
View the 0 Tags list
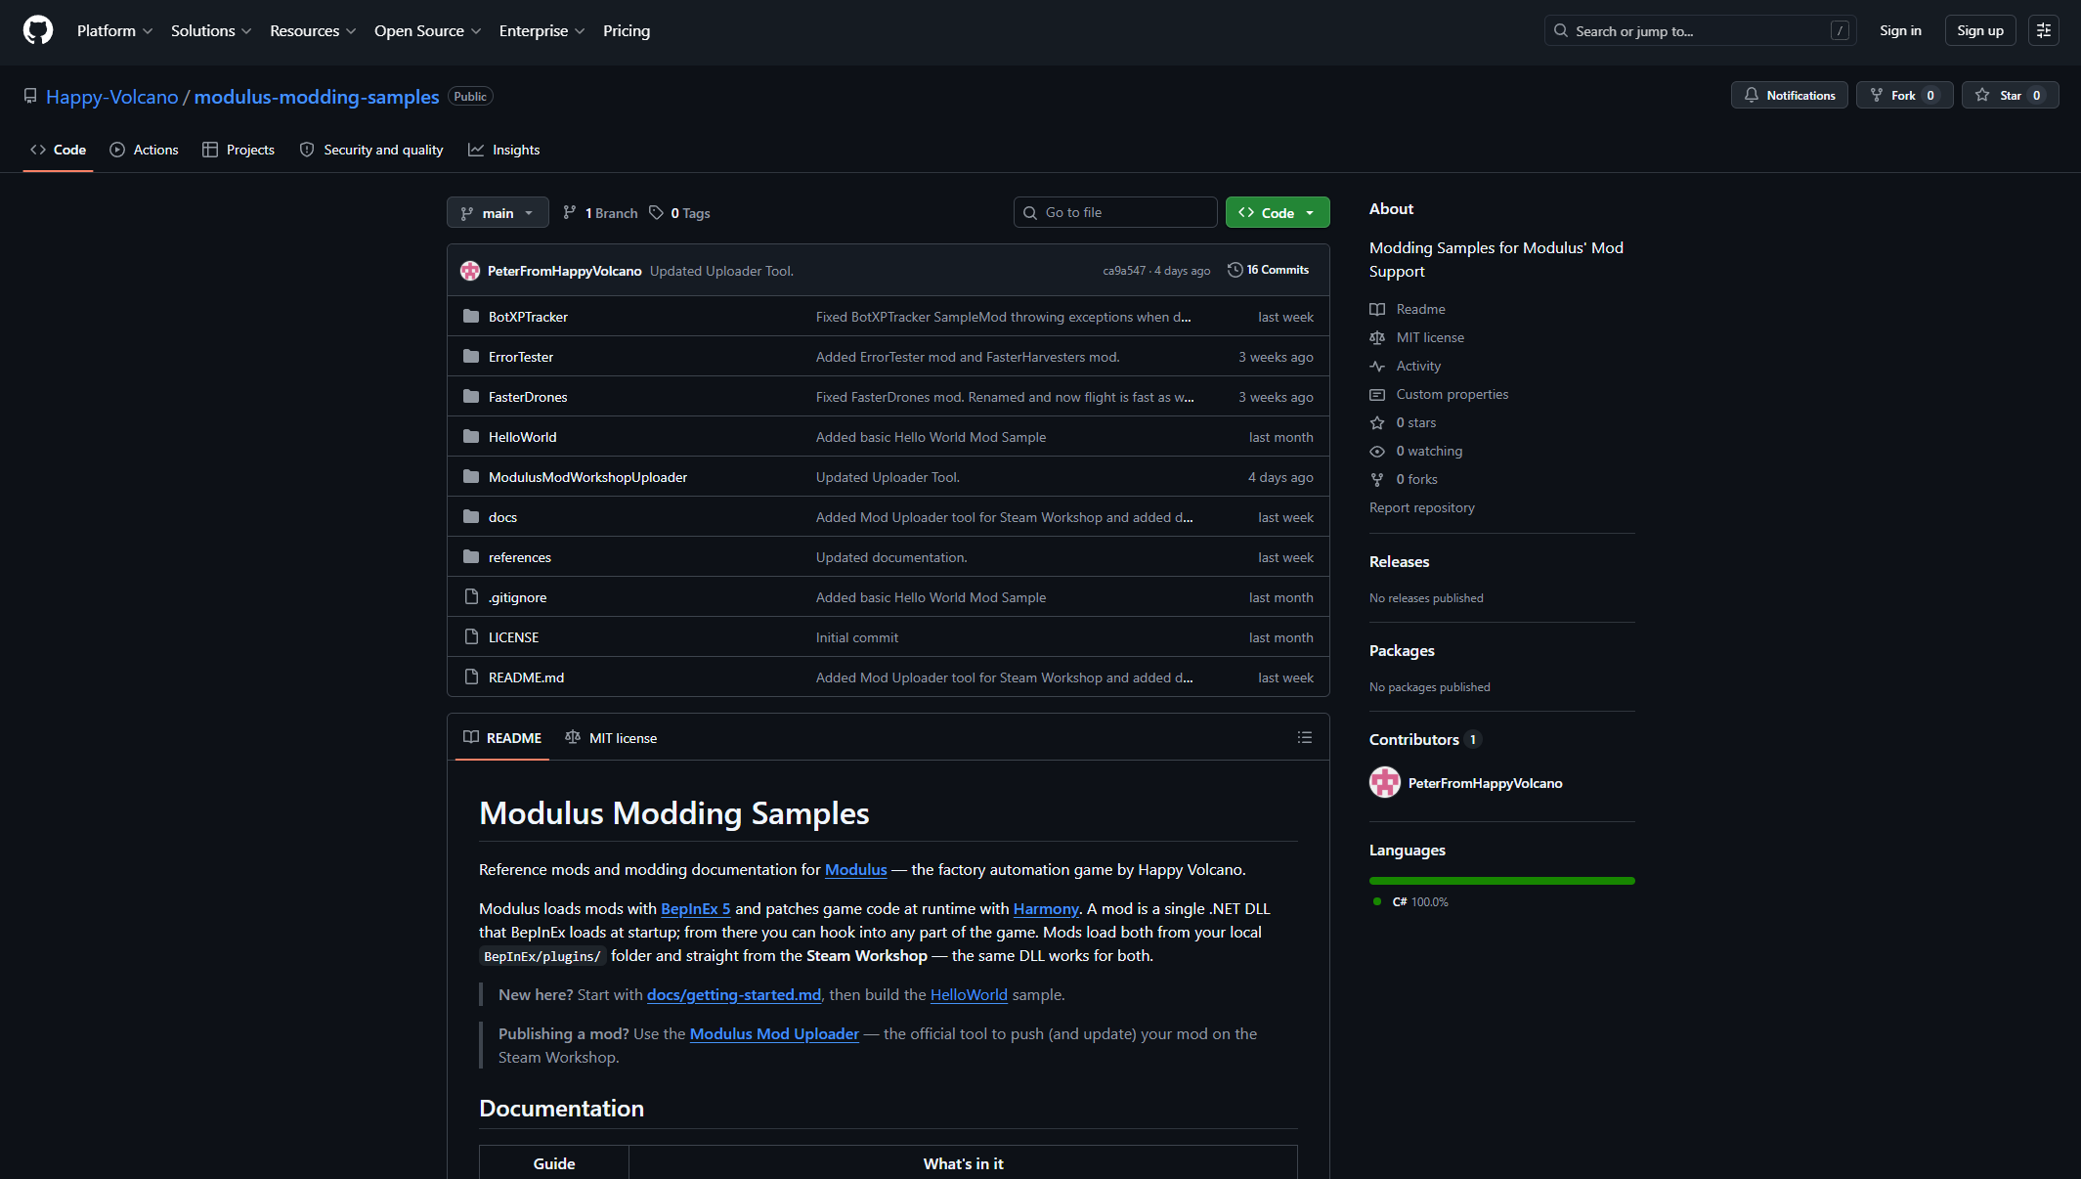pos(680,213)
